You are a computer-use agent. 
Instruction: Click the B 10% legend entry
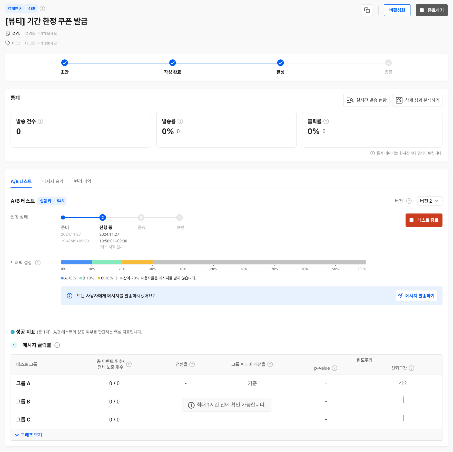(x=87, y=278)
